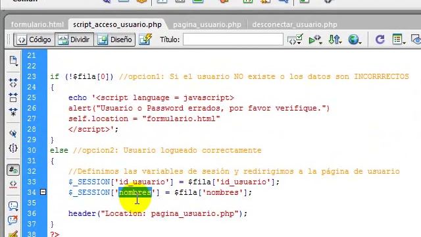Click self.location = "formulario.html" line
This screenshot has width=421, height=237.
[x=144, y=118]
